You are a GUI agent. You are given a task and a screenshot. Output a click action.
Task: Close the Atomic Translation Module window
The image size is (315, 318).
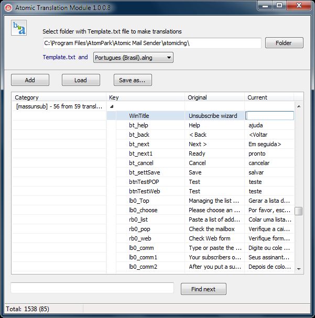299,5
